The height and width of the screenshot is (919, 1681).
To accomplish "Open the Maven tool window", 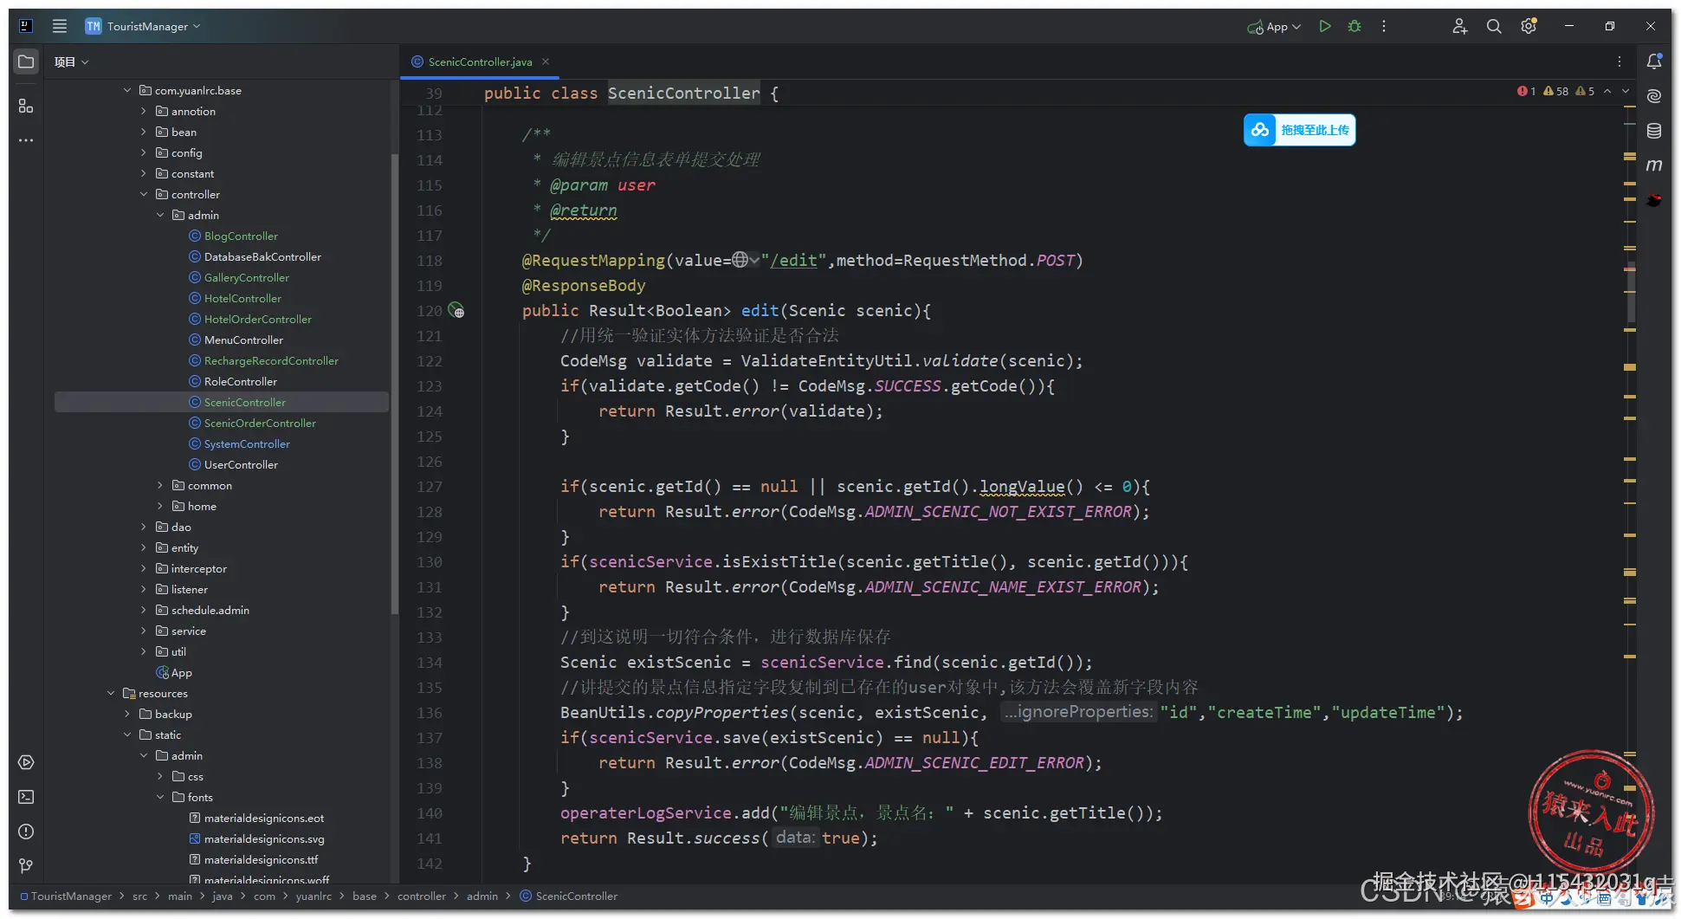I will coord(1654,165).
